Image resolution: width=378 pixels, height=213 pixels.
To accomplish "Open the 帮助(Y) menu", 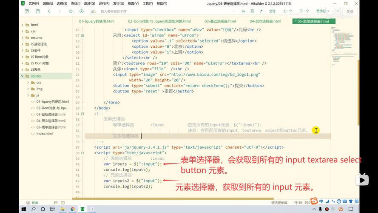I will click(162, 3).
